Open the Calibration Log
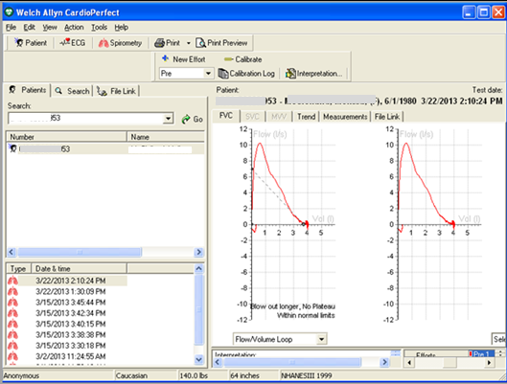This screenshot has height=384, width=507. pos(246,74)
